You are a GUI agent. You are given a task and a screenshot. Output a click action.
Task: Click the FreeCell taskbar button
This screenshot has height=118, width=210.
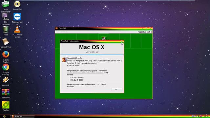[x=22, y=116]
